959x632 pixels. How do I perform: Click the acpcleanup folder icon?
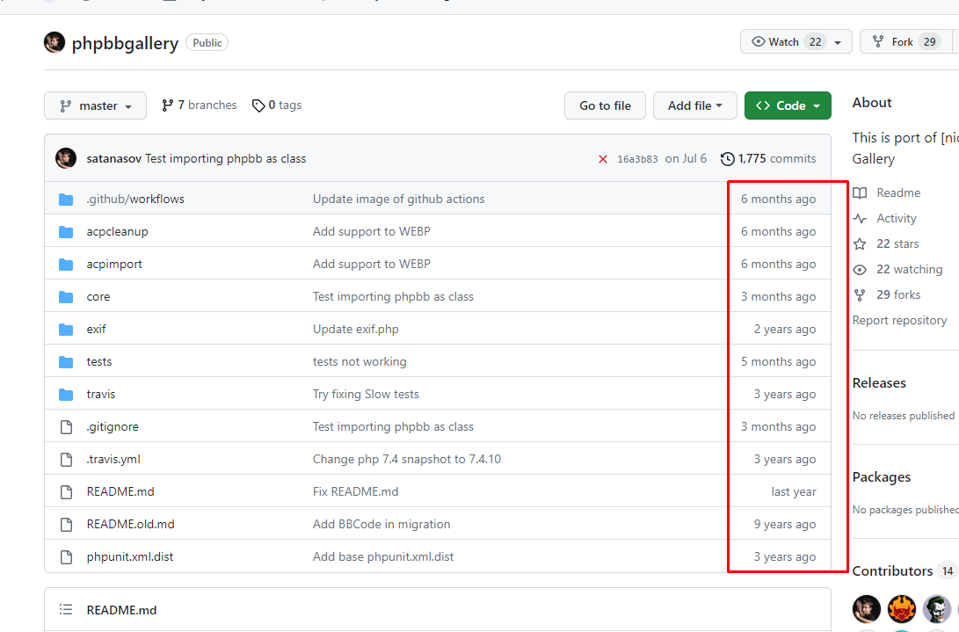[x=66, y=232]
